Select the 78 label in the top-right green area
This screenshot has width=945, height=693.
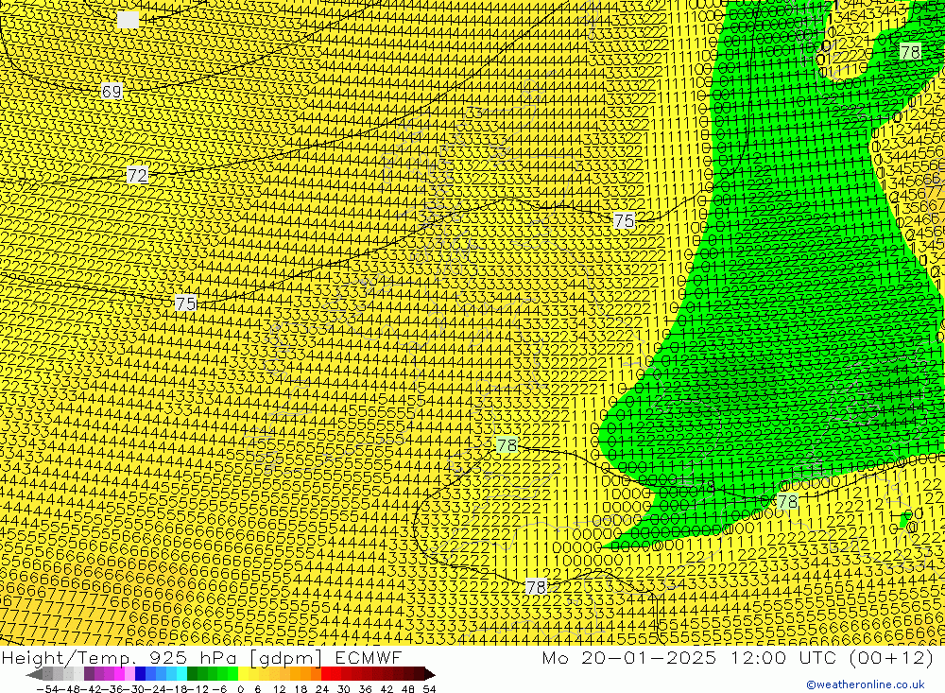click(910, 52)
